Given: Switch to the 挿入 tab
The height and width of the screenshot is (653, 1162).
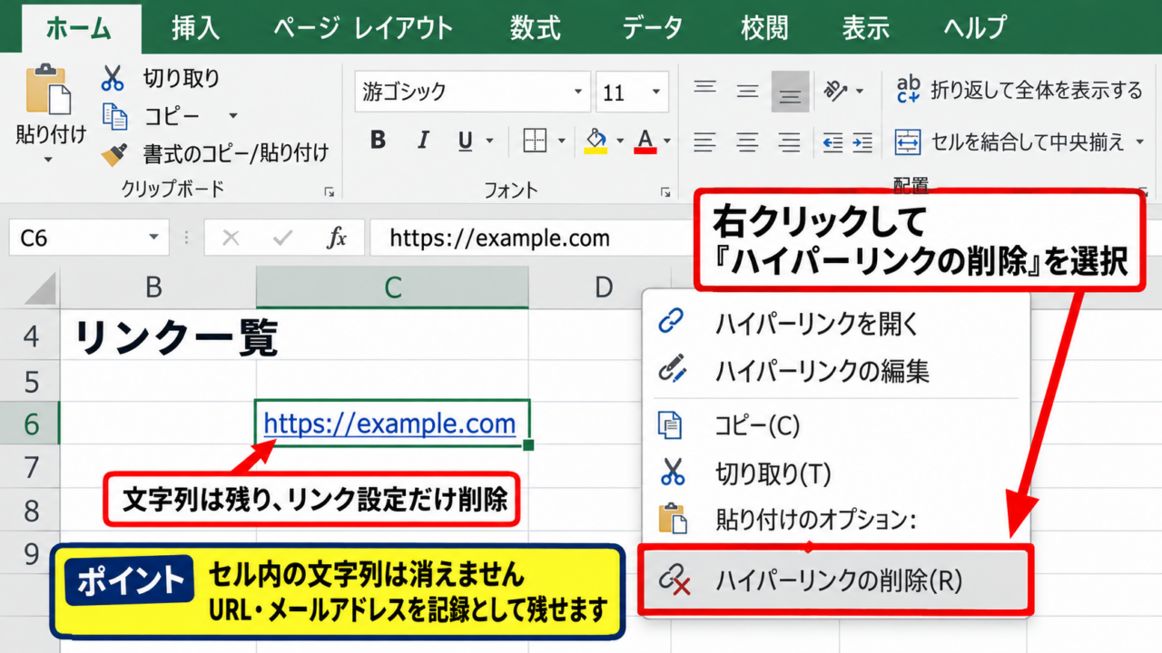Looking at the screenshot, I should [196, 27].
